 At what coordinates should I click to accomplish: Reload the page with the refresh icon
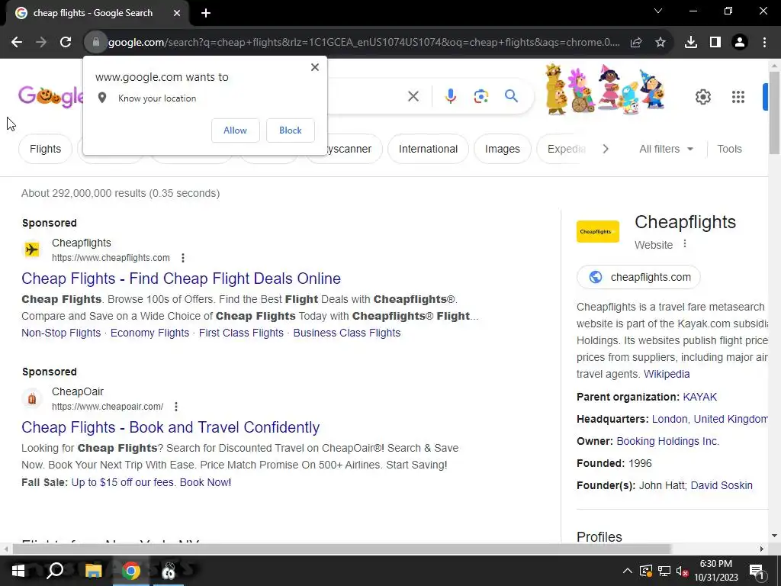pos(66,42)
